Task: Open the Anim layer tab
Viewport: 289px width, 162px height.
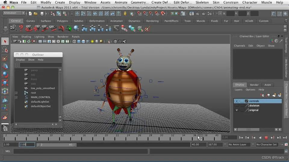Action: [x=268, y=85]
